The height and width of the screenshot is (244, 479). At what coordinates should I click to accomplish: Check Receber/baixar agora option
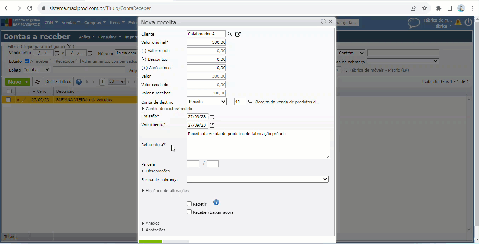[x=190, y=212]
